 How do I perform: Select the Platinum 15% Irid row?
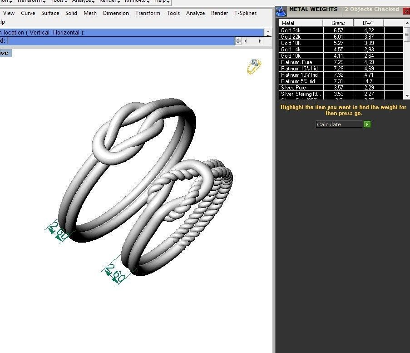click(341, 69)
